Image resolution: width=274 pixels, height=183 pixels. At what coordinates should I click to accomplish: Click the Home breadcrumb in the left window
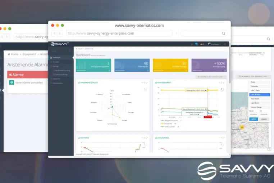[14, 54]
